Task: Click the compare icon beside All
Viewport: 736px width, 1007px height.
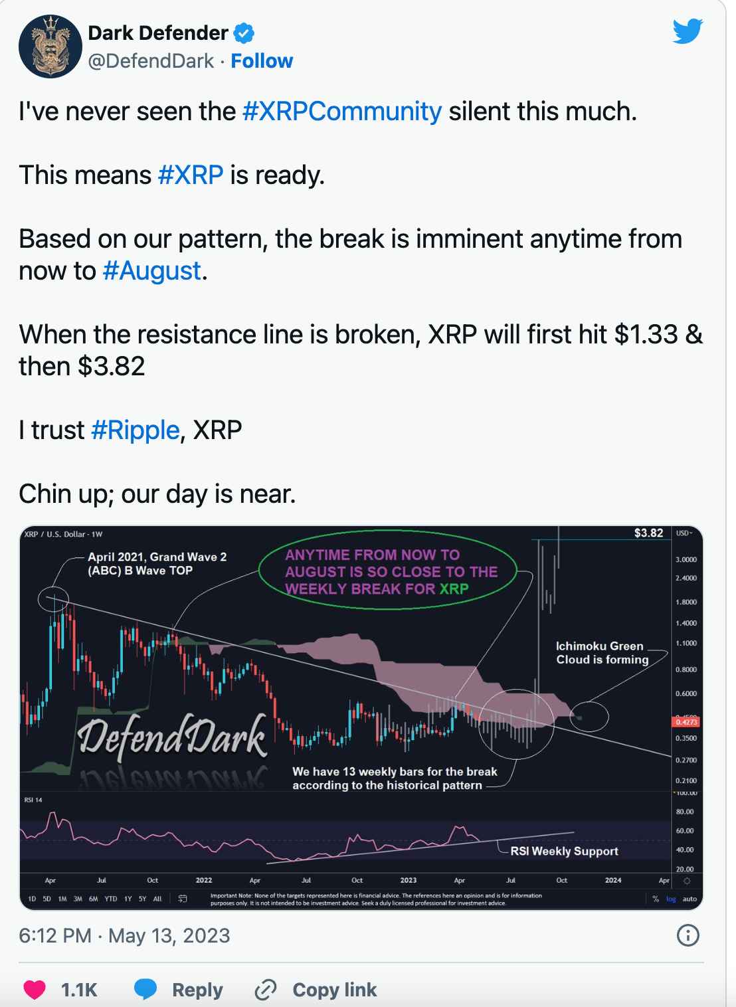Action: (x=183, y=899)
